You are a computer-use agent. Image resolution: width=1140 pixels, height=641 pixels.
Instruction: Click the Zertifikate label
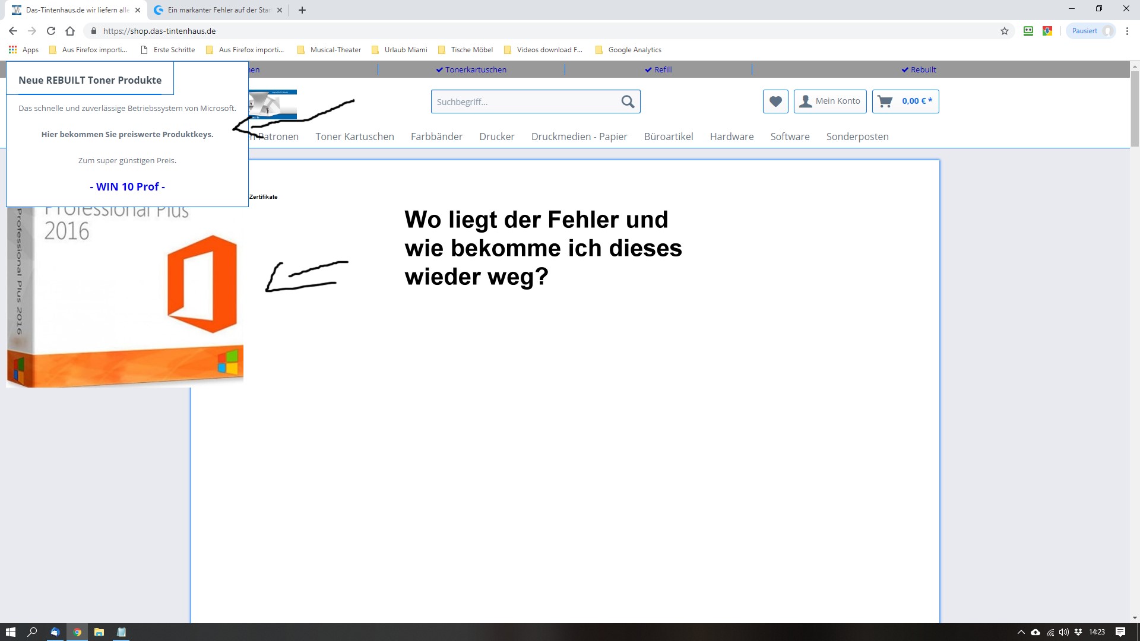pos(264,196)
